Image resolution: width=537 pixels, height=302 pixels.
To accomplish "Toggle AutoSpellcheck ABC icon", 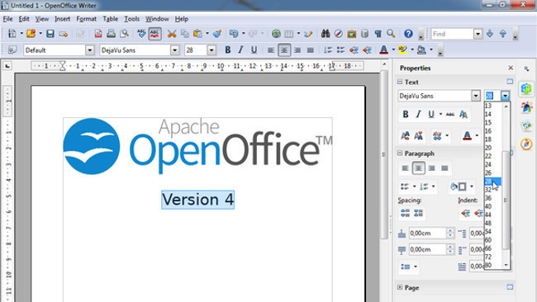I will coord(154,34).
